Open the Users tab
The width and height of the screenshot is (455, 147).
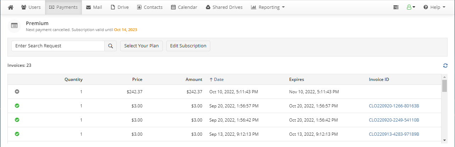coord(31,7)
